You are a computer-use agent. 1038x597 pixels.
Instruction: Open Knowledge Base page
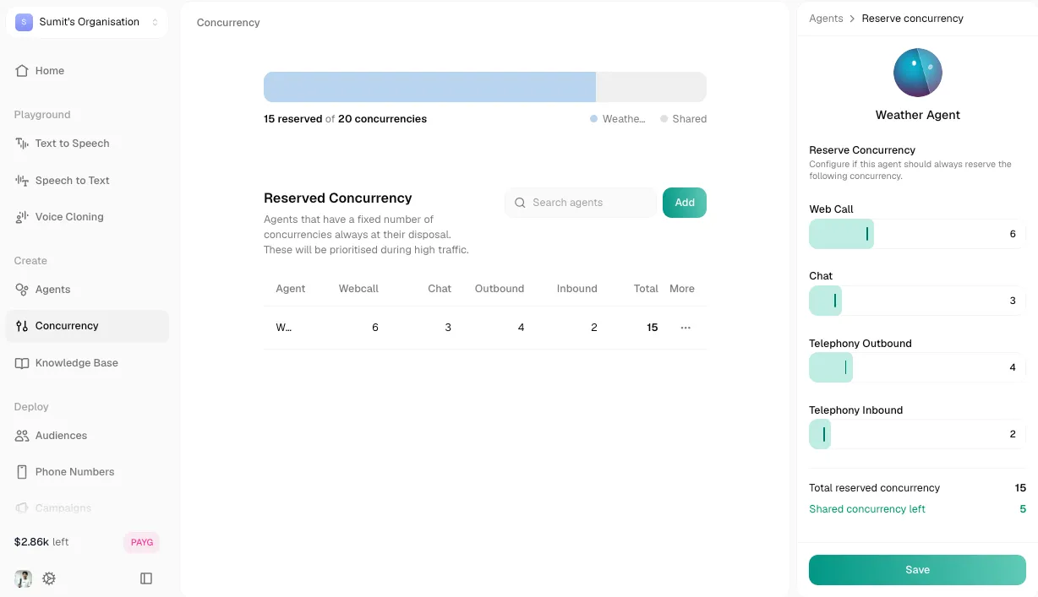pyautogui.click(x=87, y=363)
